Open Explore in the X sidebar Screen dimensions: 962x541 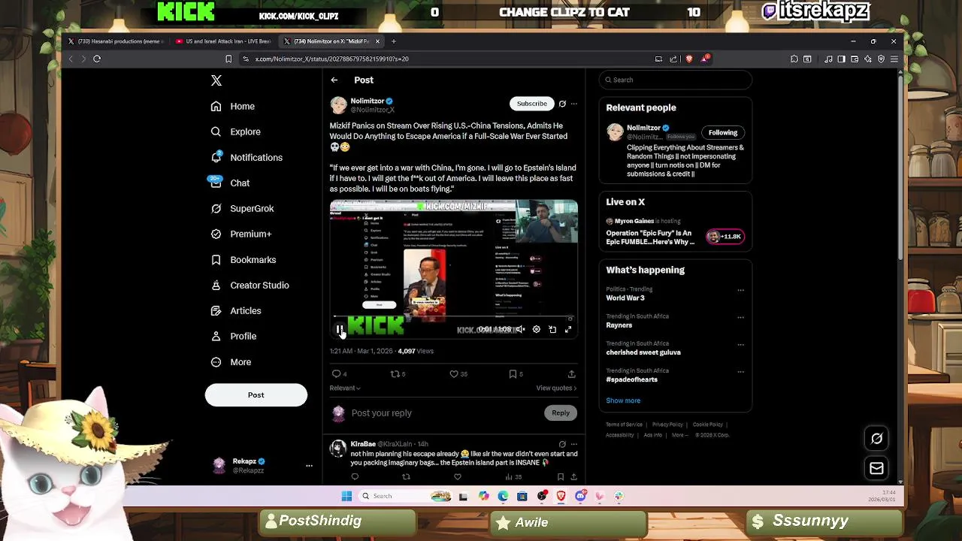(235, 131)
